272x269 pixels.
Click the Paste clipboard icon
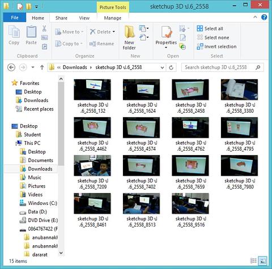(31, 32)
